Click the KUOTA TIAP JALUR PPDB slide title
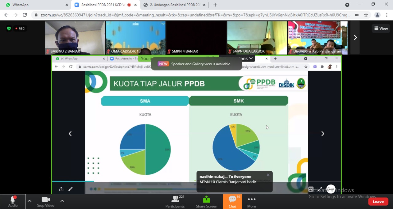This screenshot has width=393, height=209. point(159,84)
